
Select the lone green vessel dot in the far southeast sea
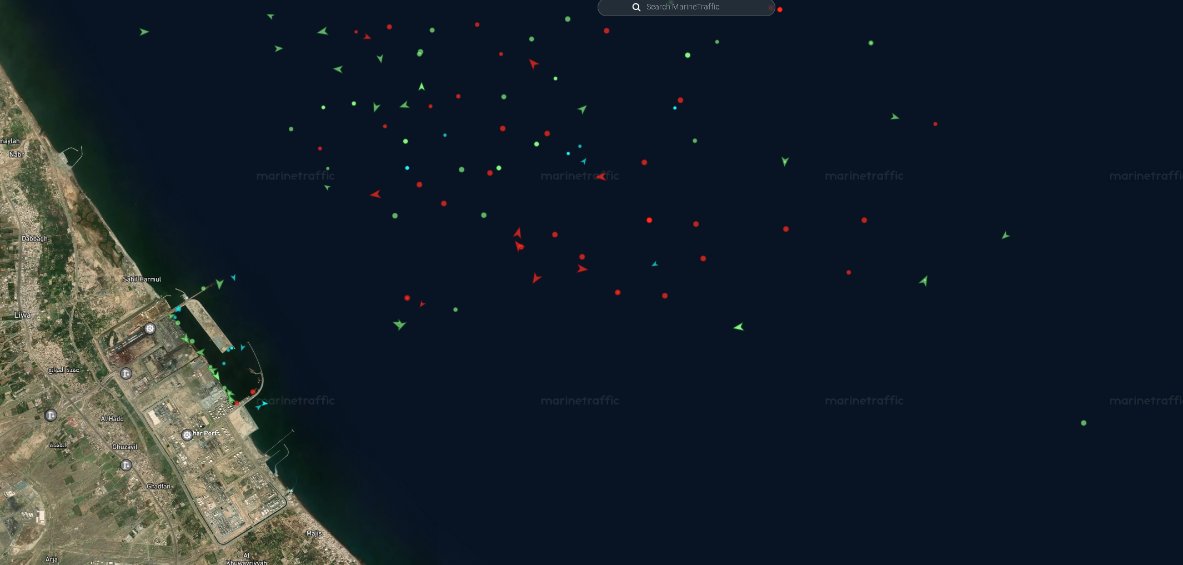pos(1084,423)
